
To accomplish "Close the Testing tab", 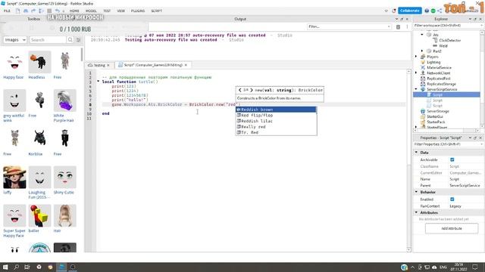I will pos(108,65).
